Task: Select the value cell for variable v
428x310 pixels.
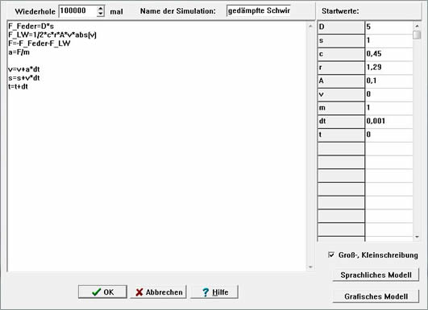Action: point(389,94)
